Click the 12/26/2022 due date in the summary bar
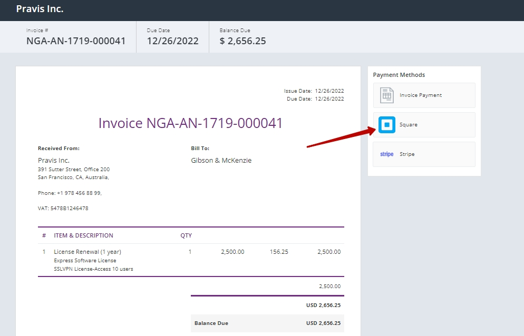The width and height of the screenshot is (524, 336). [172, 41]
